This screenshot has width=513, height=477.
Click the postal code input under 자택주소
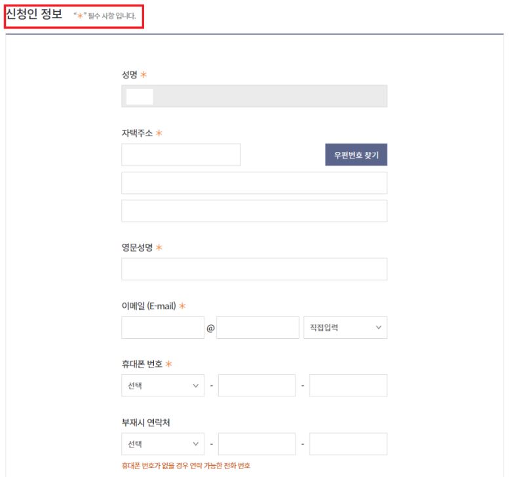(181, 155)
